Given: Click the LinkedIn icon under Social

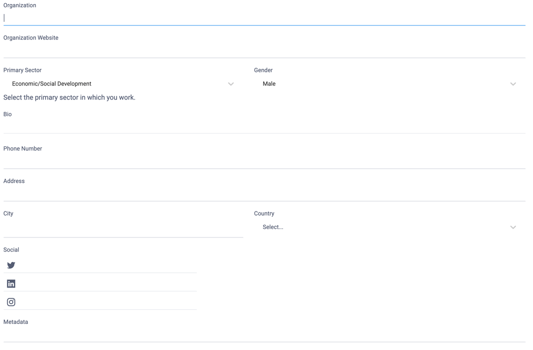Looking at the screenshot, I should pos(11,283).
